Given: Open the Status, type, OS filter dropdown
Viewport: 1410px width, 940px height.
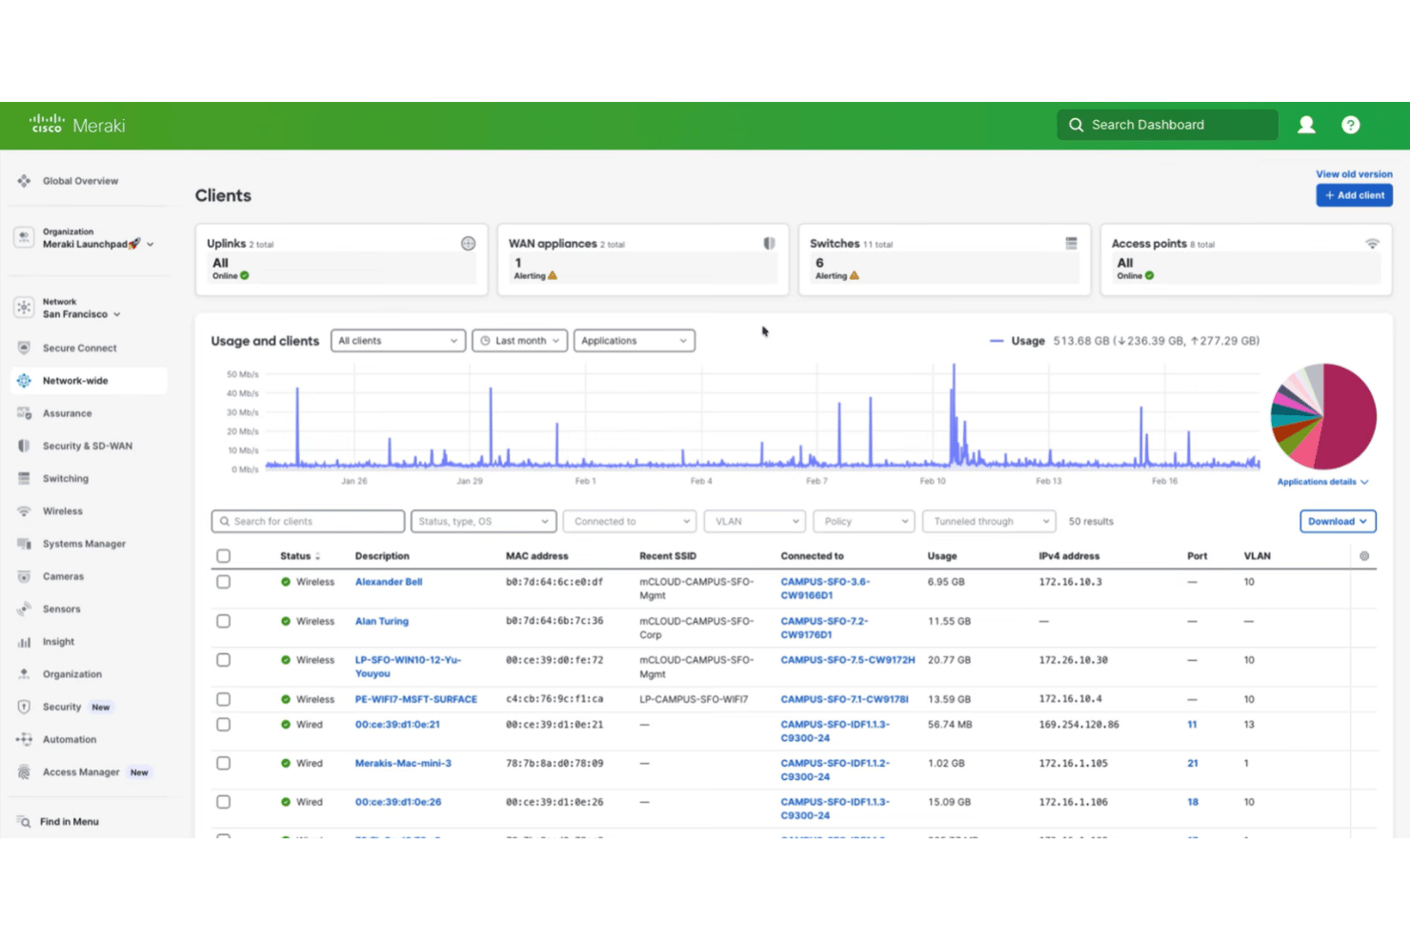Looking at the screenshot, I should 484,522.
